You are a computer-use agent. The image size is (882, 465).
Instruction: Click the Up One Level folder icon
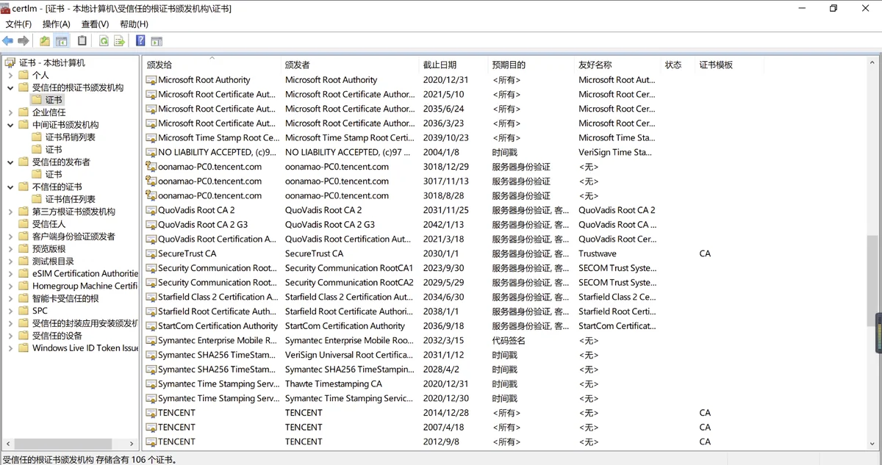(x=45, y=41)
